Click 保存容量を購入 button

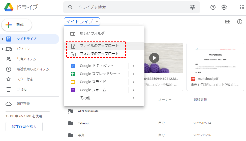(24, 127)
